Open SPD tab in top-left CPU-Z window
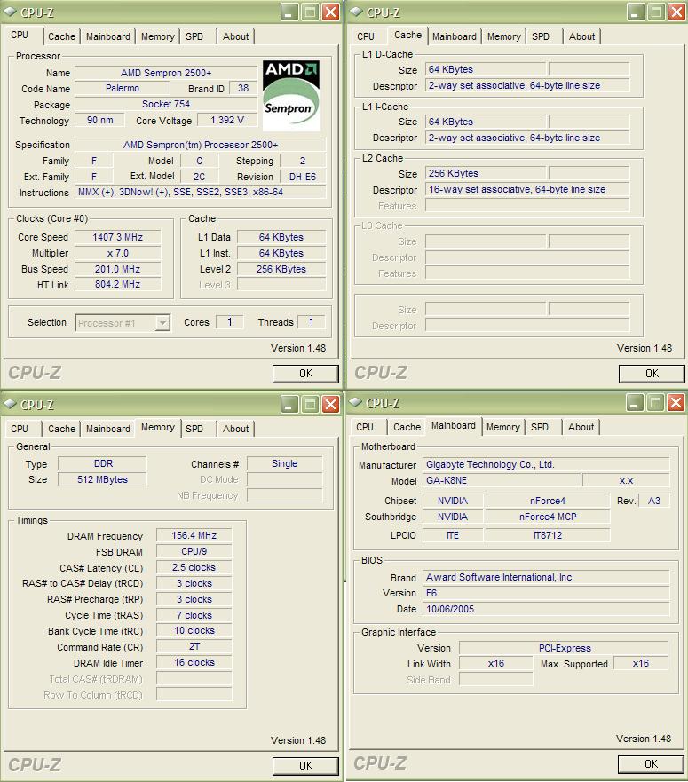The height and width of the screenshot is (782, 688). 194,36
